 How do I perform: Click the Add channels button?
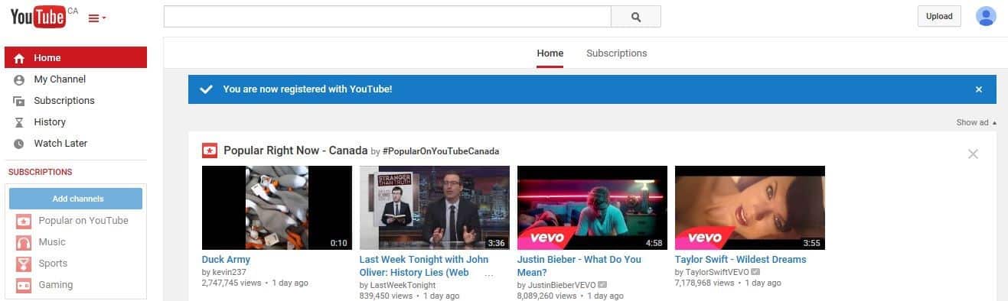point(76,199)
